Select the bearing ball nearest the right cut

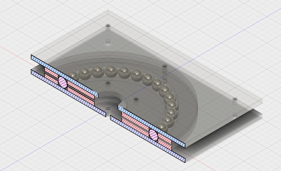162,128
